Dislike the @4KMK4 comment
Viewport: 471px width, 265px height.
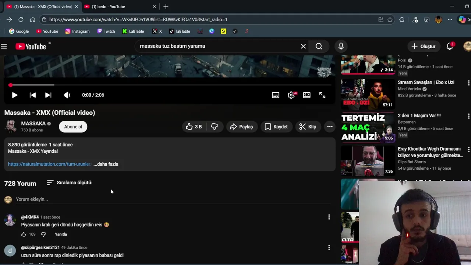point(43,234)
